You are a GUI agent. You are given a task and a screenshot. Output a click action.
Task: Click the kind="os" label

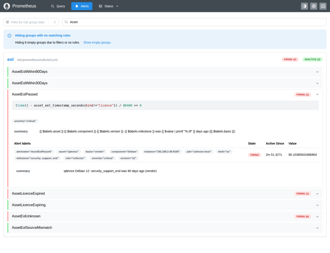(x=224, y=151)
